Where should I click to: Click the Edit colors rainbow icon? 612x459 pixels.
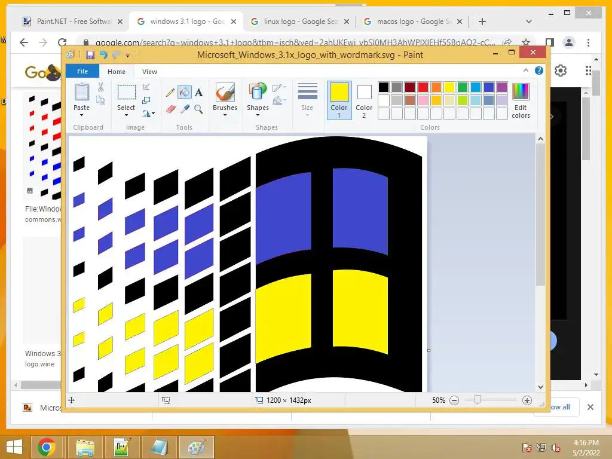point(521,92)
